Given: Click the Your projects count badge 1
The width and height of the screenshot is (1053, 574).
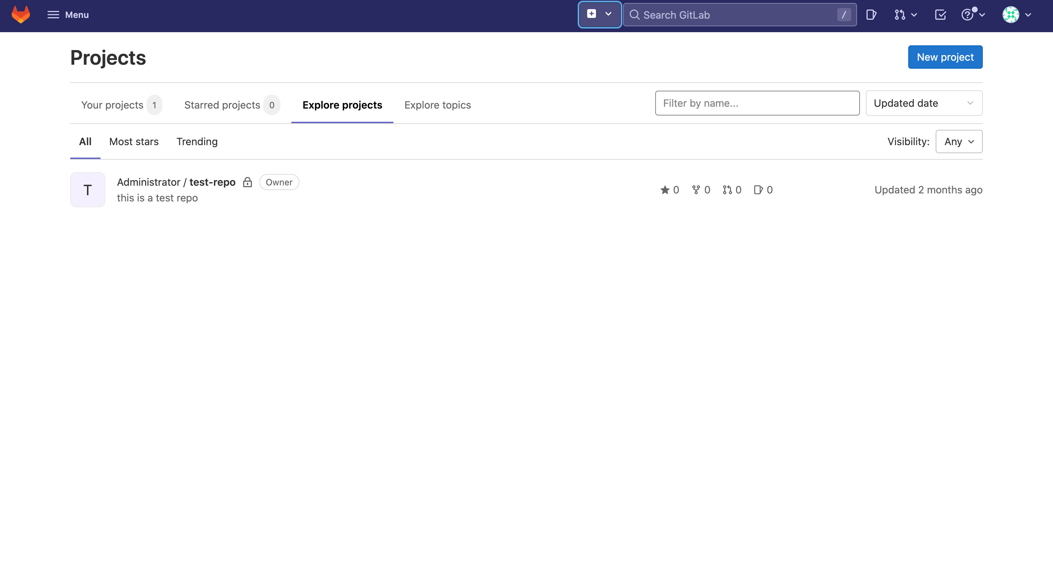Looking at the screenshot, I should (x=155, y=105).
